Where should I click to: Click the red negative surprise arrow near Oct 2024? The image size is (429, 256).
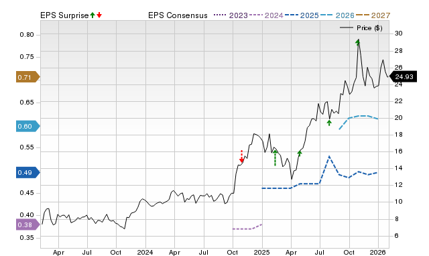[241, 156]
